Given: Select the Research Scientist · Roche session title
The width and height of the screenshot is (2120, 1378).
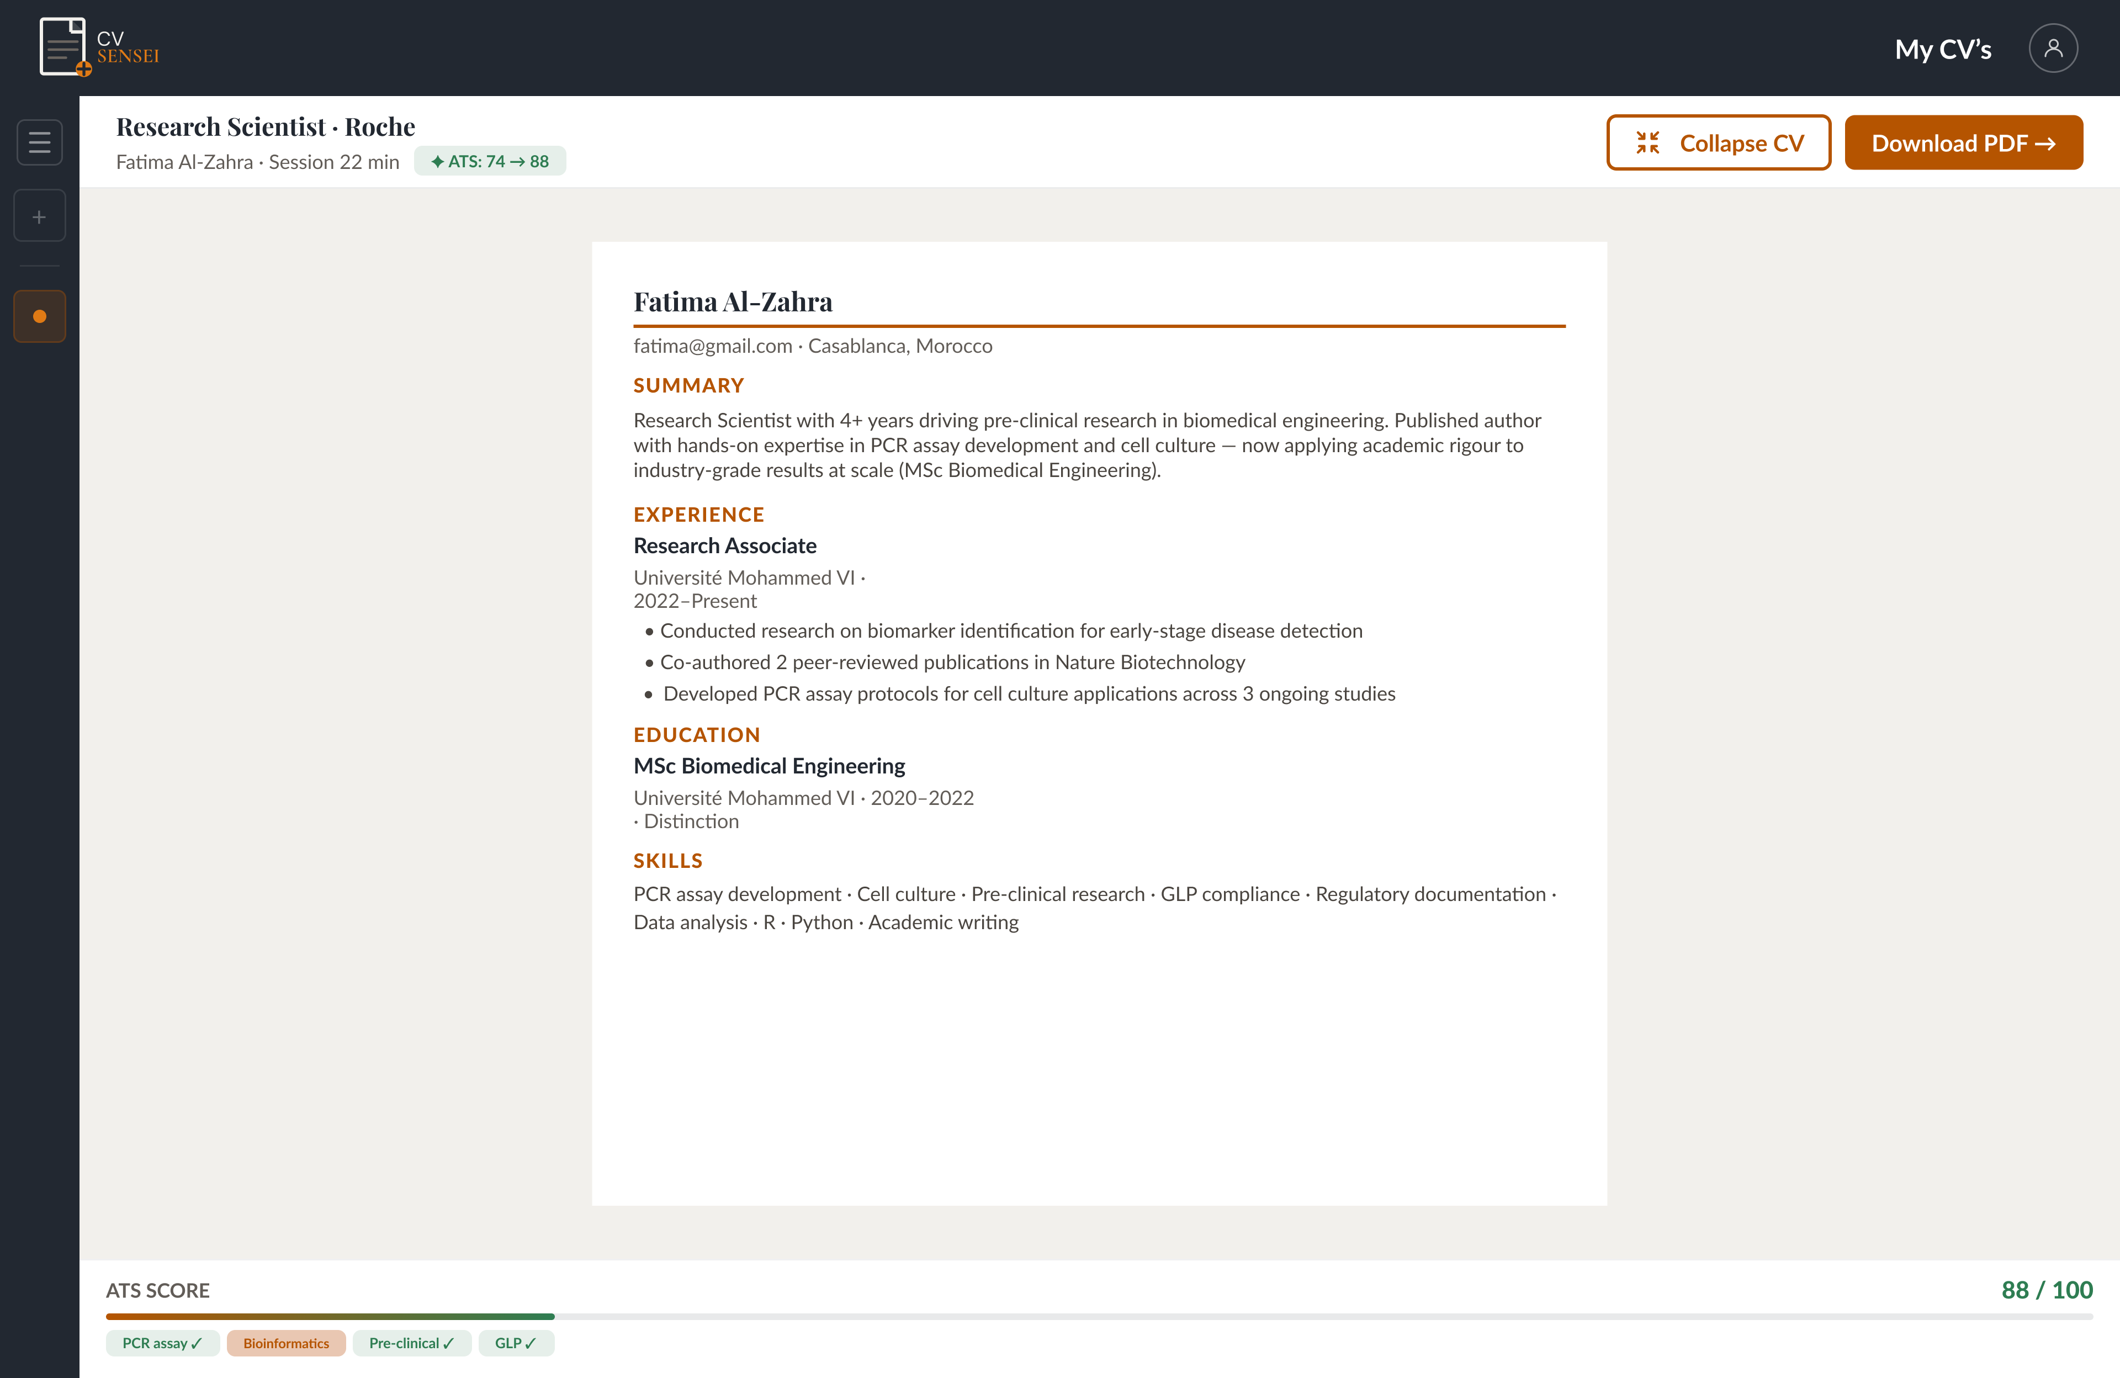Looking at the screenshot, I should click(x=264, y=125).
